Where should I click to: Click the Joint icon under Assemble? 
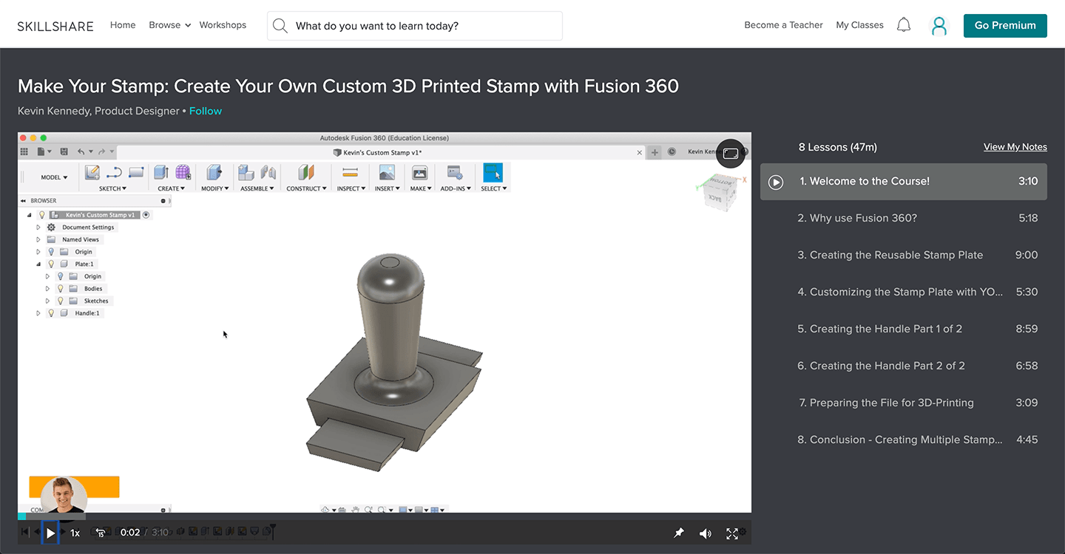point(268,173)
